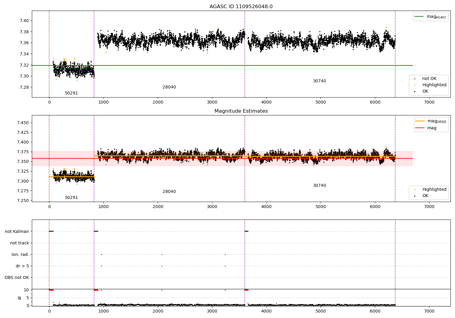This screenshot has height=318, width=455.
Task: Click 'dr > 5' data point near x 3240
Action: pyautogui.click(x=225, y=266)
